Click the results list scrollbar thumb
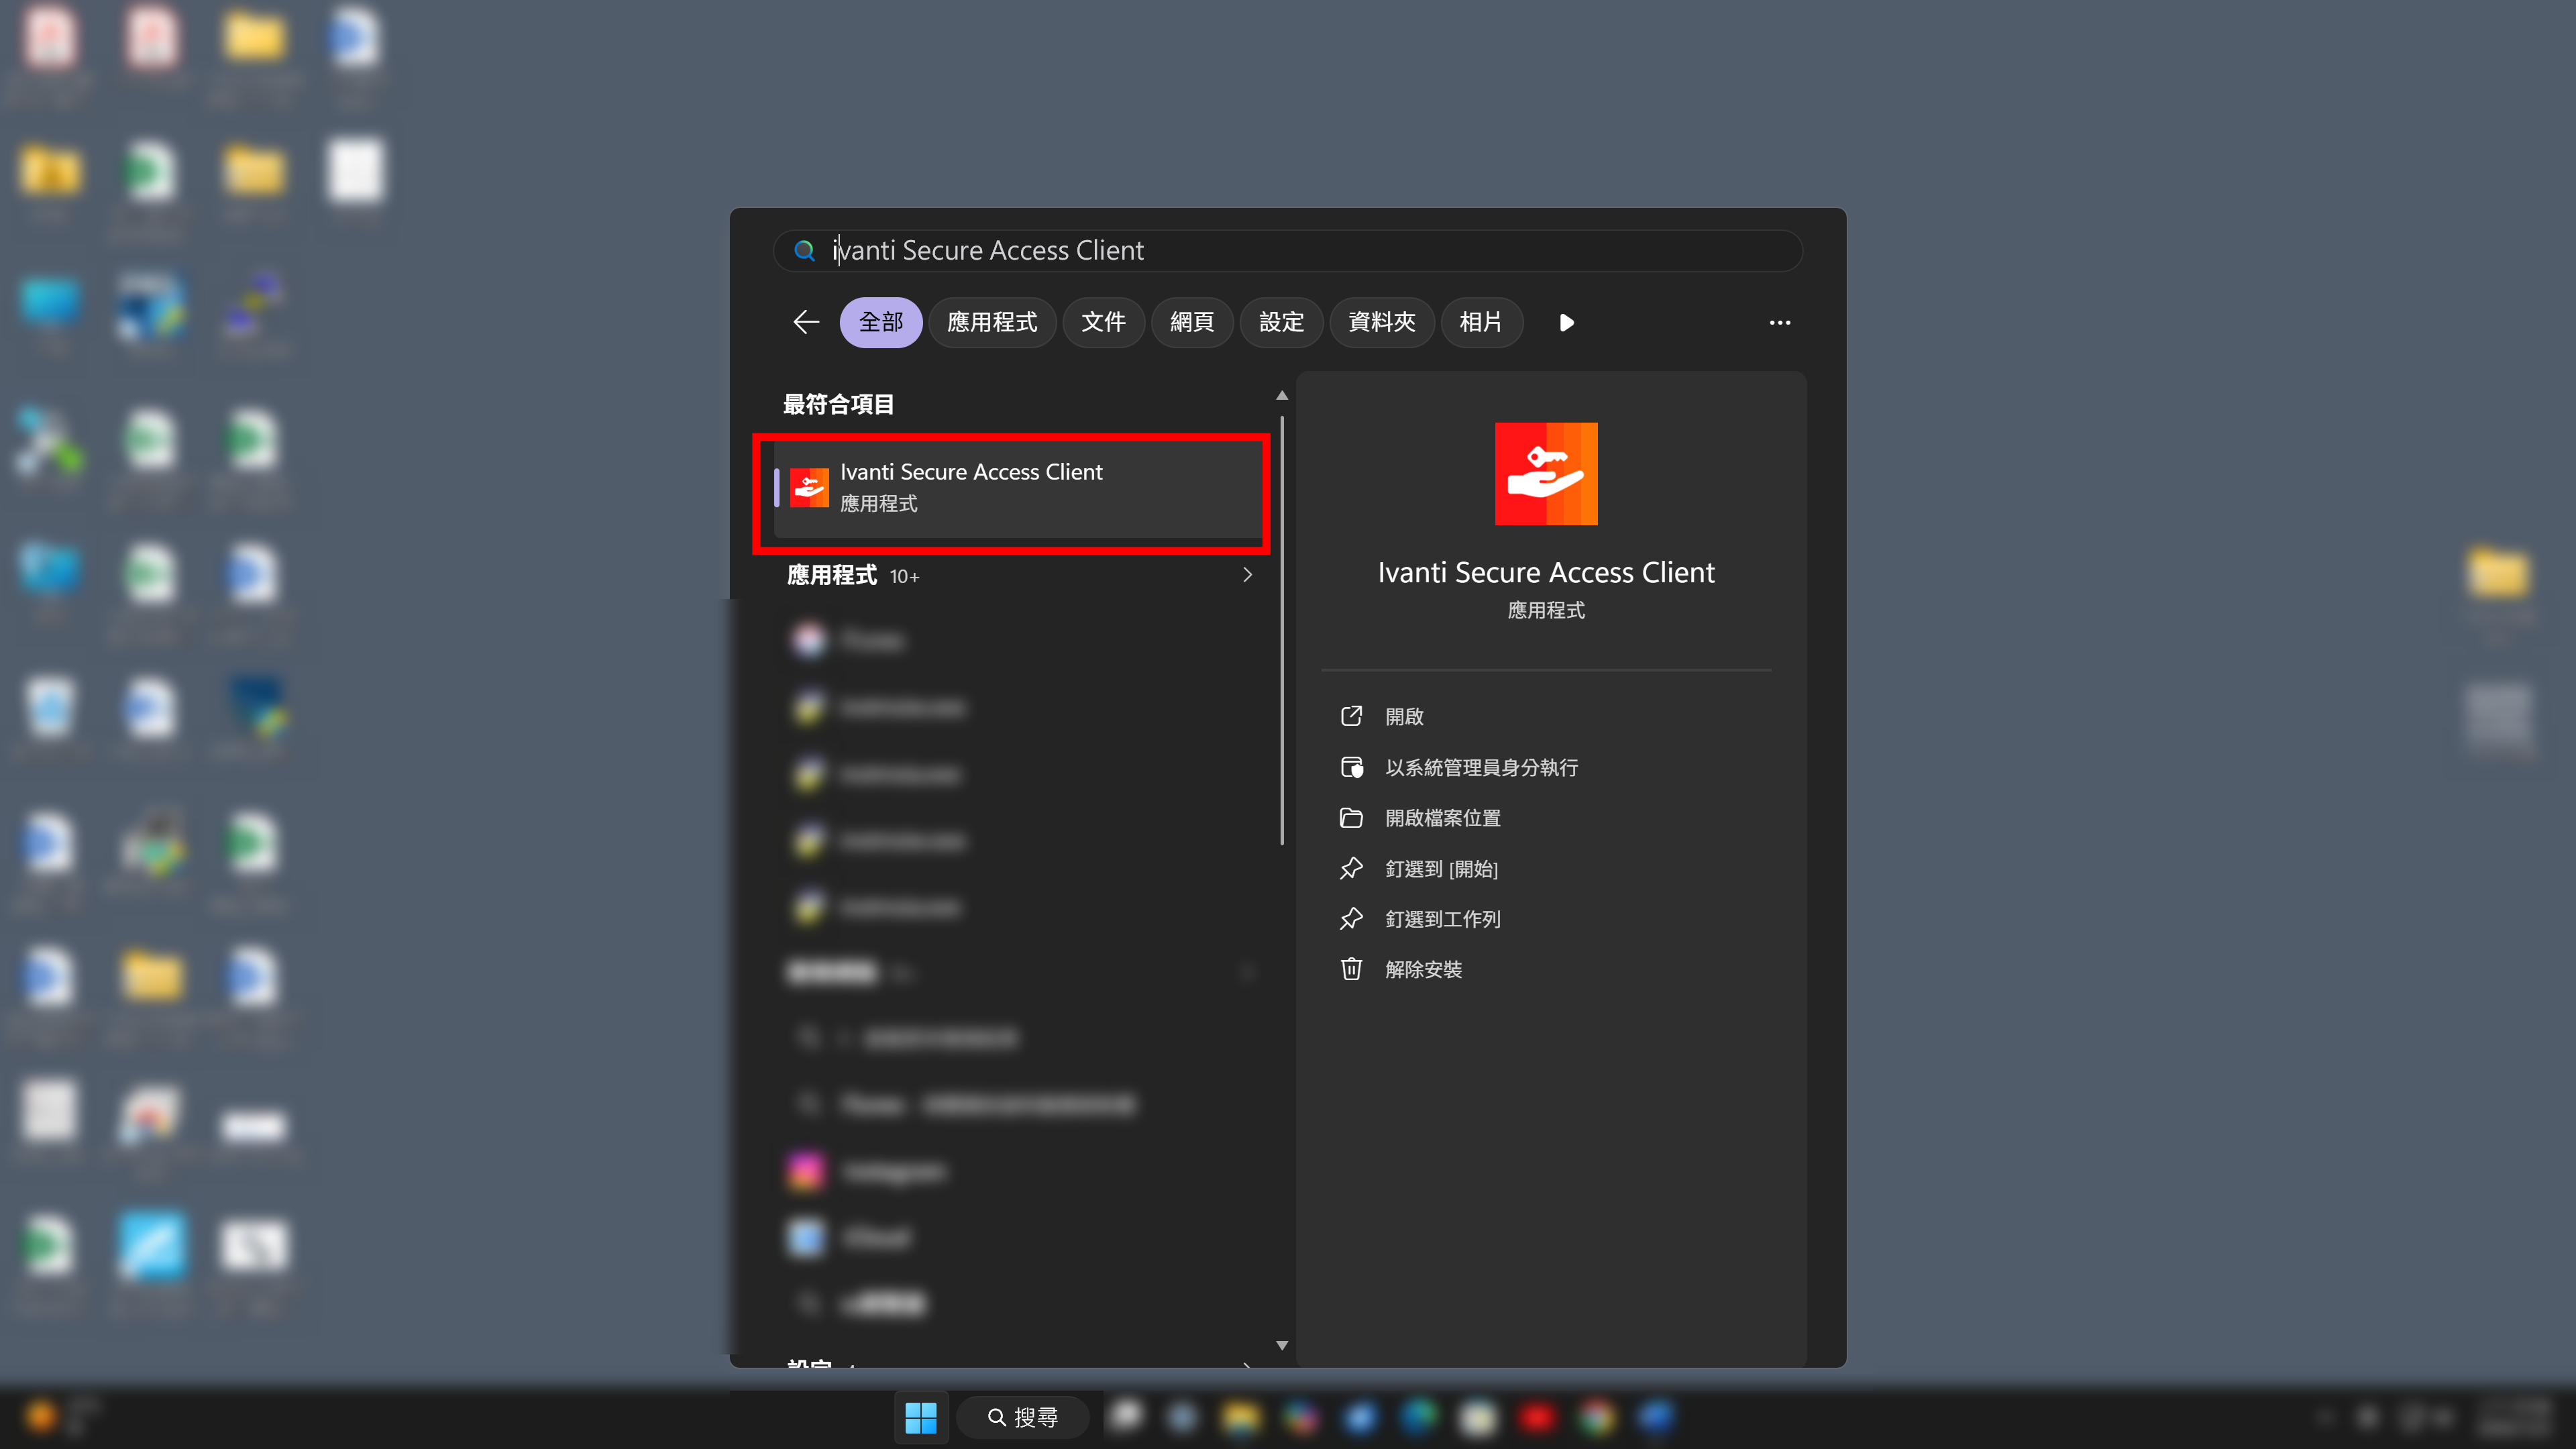 1281,630
